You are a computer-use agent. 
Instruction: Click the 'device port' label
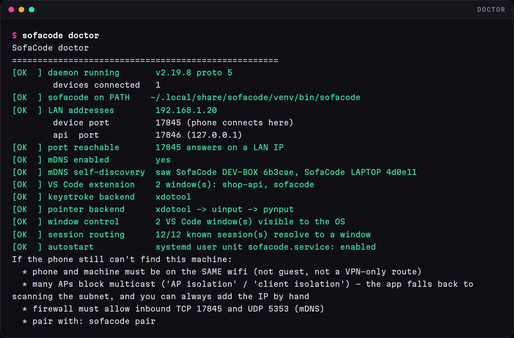[x=81, y=123]
